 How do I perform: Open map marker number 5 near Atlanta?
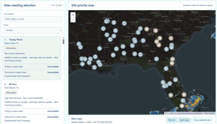(x=146, y=29)
